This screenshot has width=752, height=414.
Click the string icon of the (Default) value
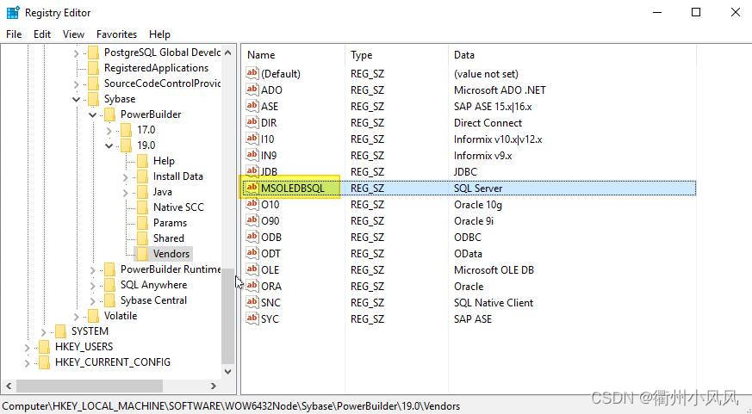(x=252, y=73)
